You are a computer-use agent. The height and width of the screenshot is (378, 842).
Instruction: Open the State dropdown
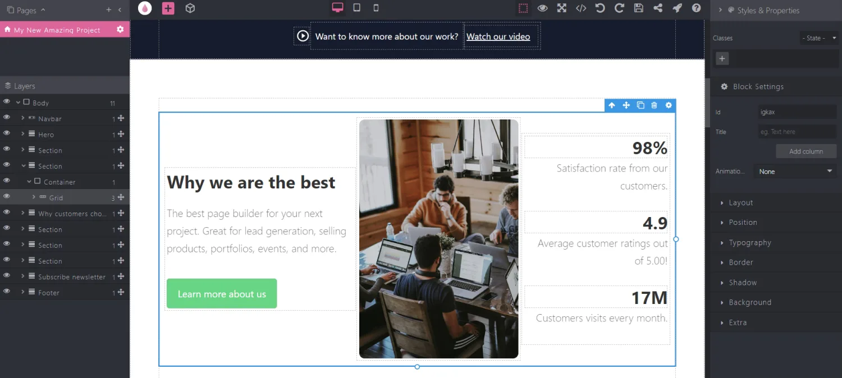click(819, 38)
